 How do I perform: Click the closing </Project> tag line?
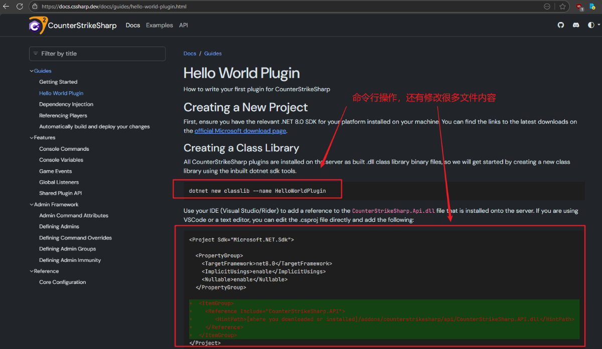(205, 343)
